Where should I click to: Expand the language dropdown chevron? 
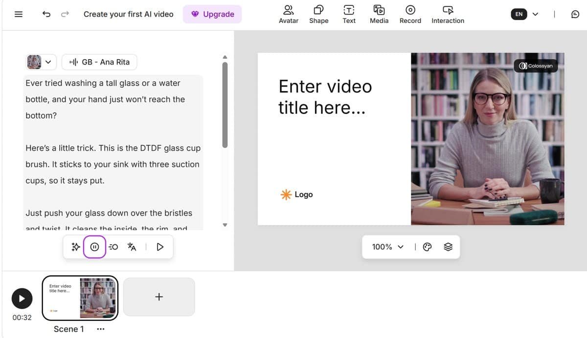click(x=535, y=14)
